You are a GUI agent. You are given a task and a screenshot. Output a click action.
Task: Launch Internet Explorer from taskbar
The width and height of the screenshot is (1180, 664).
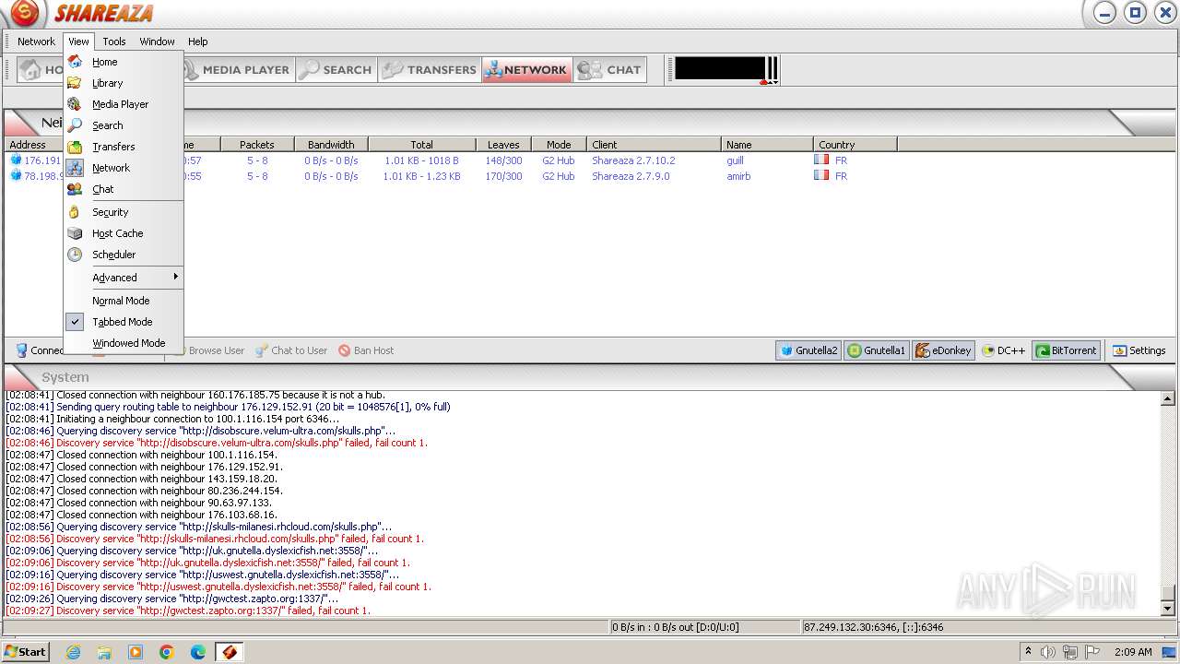pyautogui.click(x=73, y=652)
